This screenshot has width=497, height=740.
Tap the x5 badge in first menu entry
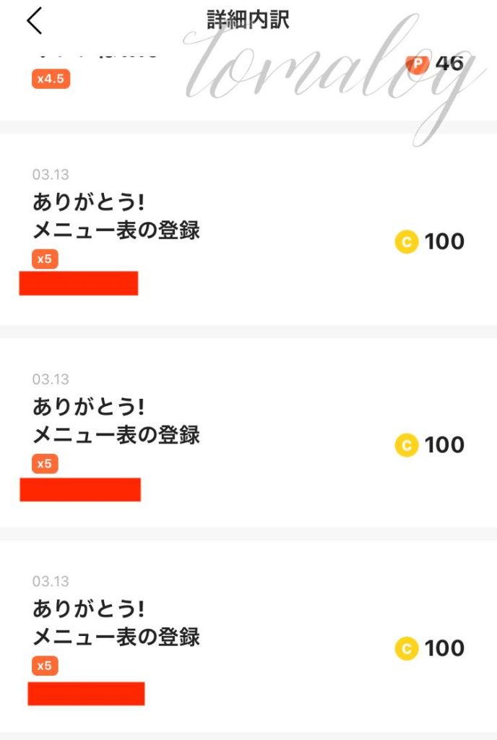[45, 259]
